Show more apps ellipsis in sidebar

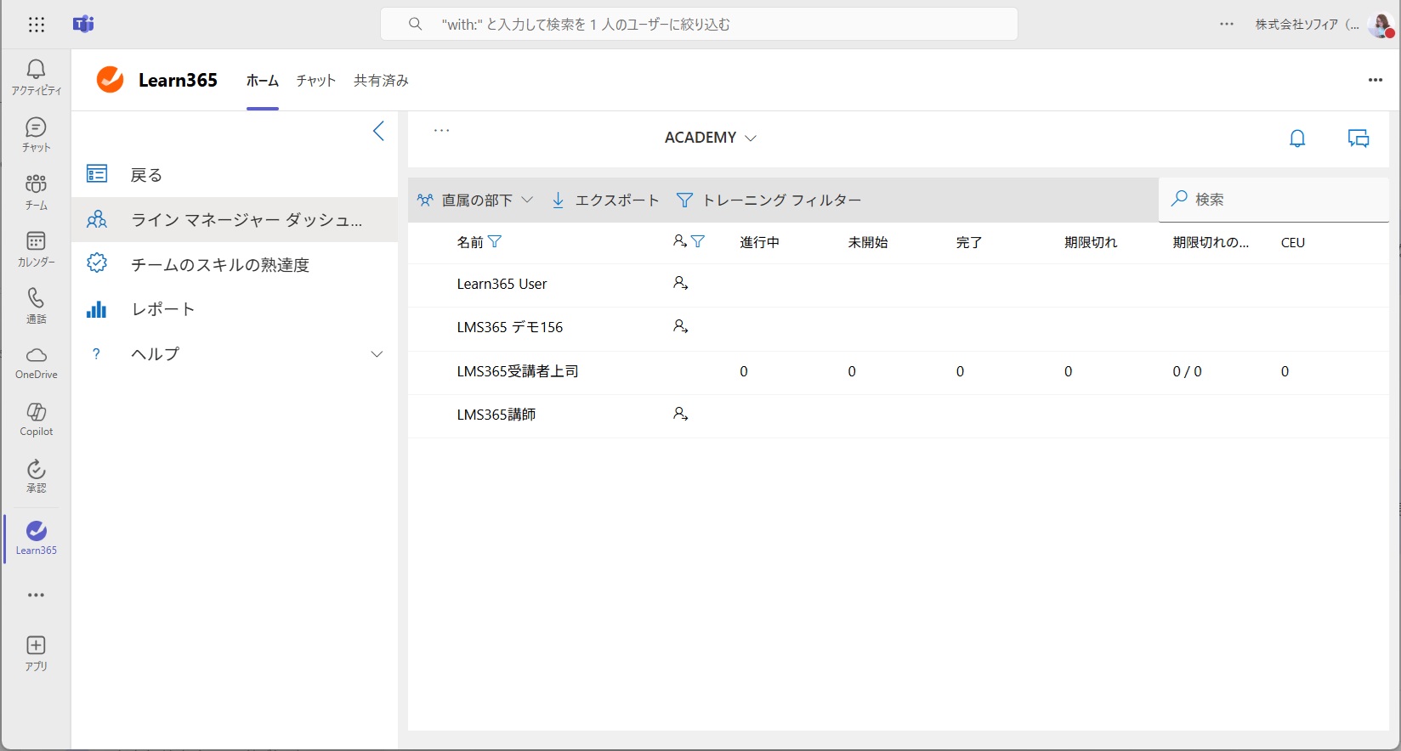36,596
